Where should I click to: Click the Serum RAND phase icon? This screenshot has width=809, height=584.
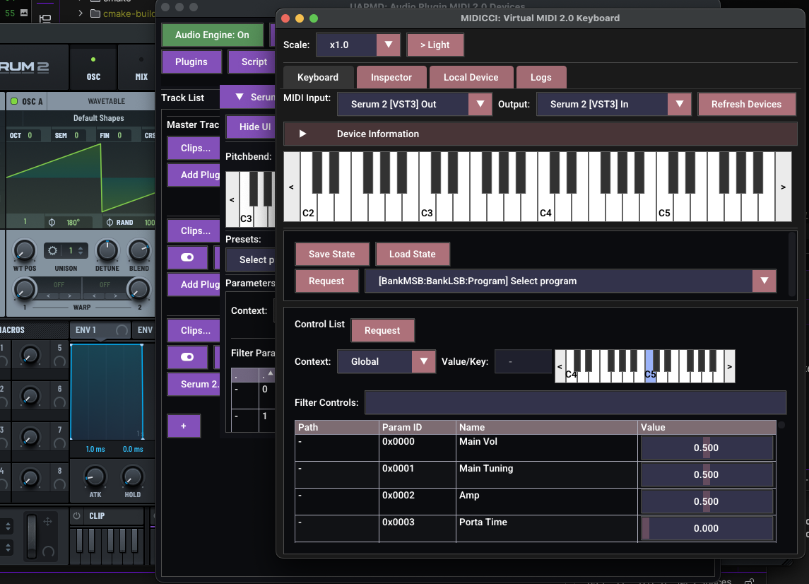pyautogui.click(x=110, y=222)
